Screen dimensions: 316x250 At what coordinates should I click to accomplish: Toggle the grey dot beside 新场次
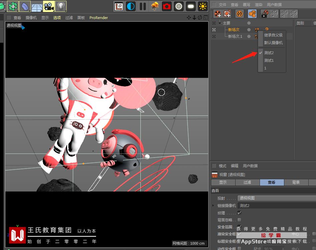click(249, 30)
